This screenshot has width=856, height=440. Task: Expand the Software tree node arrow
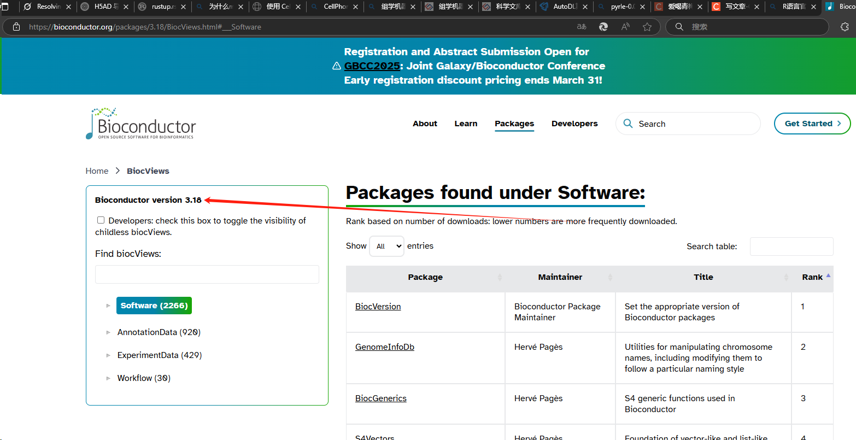(108, 306)
